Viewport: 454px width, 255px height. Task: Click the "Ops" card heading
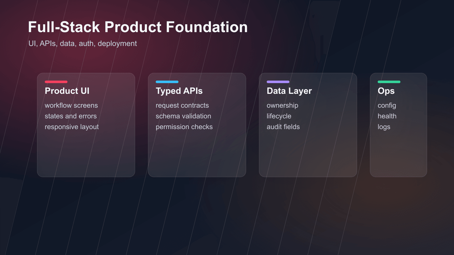point(386,91)
